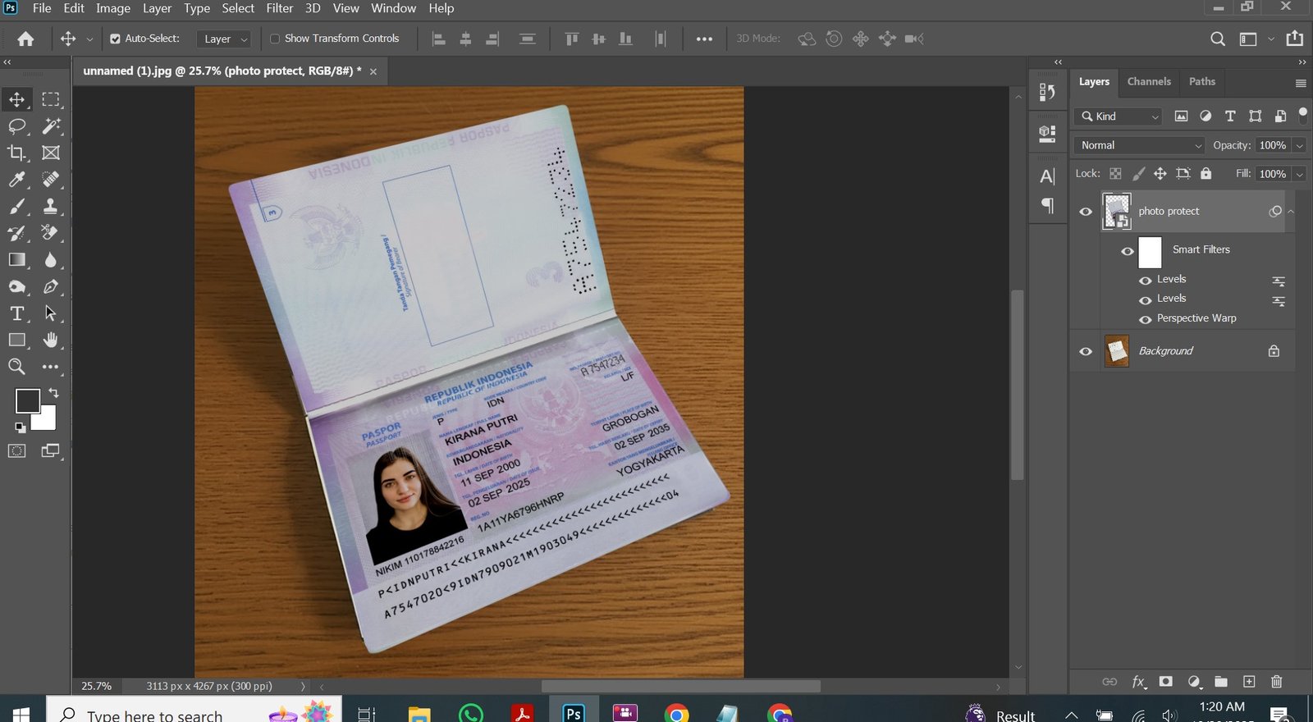Viewport: 1313px width, 722px height.
Task: Open the blend mode Normal dropdown
Action: pos(1139,145)
